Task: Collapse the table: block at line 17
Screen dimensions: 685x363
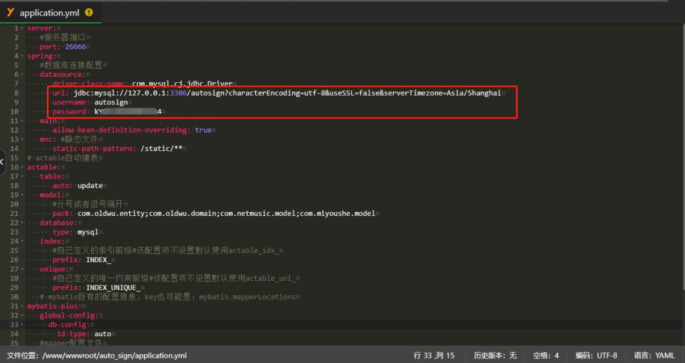Action: pyautogui.click(x=22, y=176)
